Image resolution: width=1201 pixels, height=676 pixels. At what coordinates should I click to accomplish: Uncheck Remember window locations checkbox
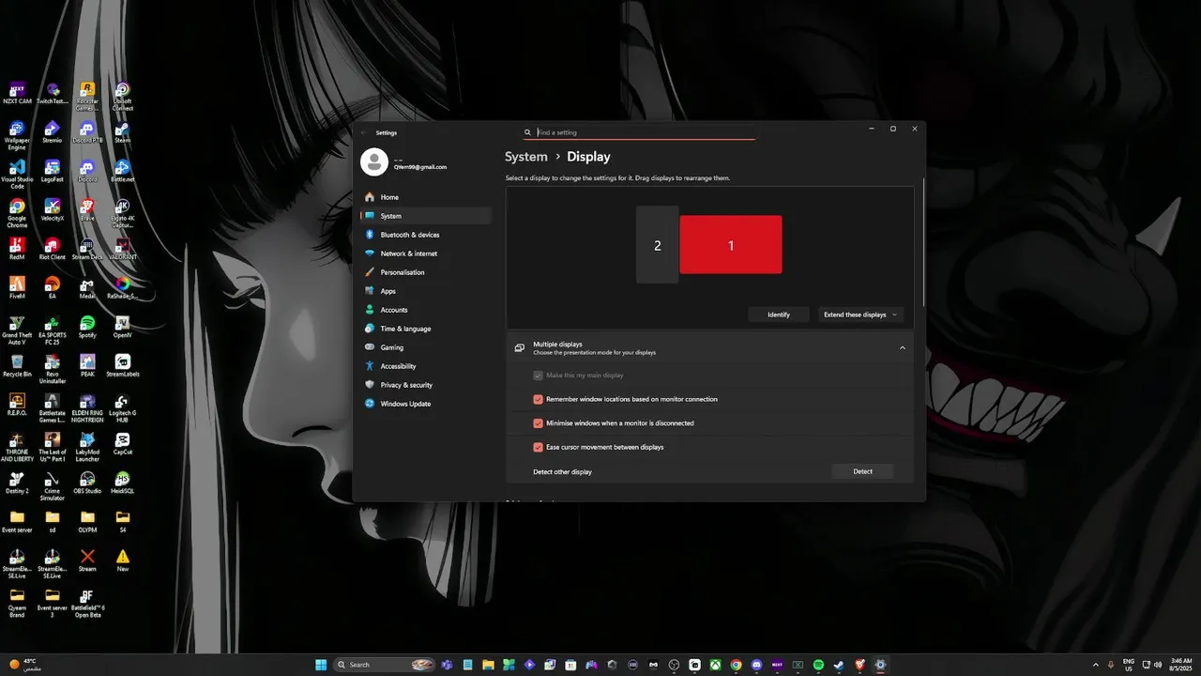tap(539, 399)
